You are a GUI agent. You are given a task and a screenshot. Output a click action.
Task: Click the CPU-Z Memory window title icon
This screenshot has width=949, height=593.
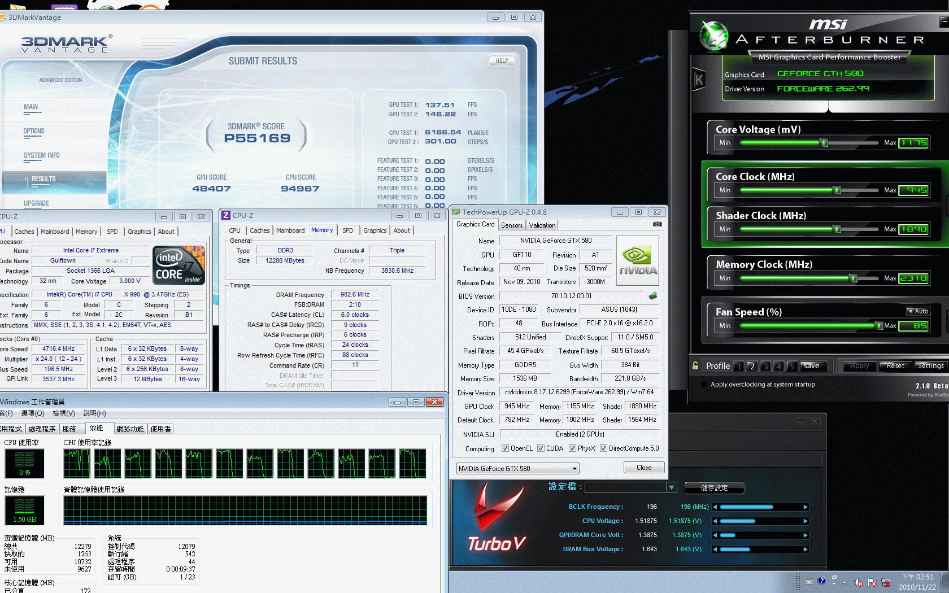tap(226, 215)
